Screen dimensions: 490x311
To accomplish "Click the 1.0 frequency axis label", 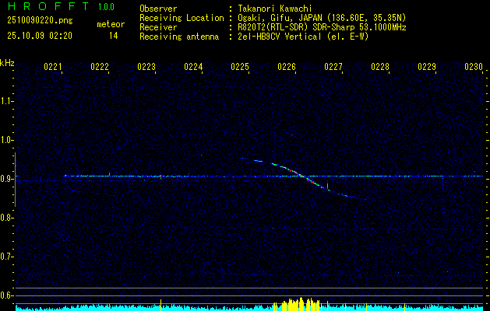I will (x=7, y=140).
